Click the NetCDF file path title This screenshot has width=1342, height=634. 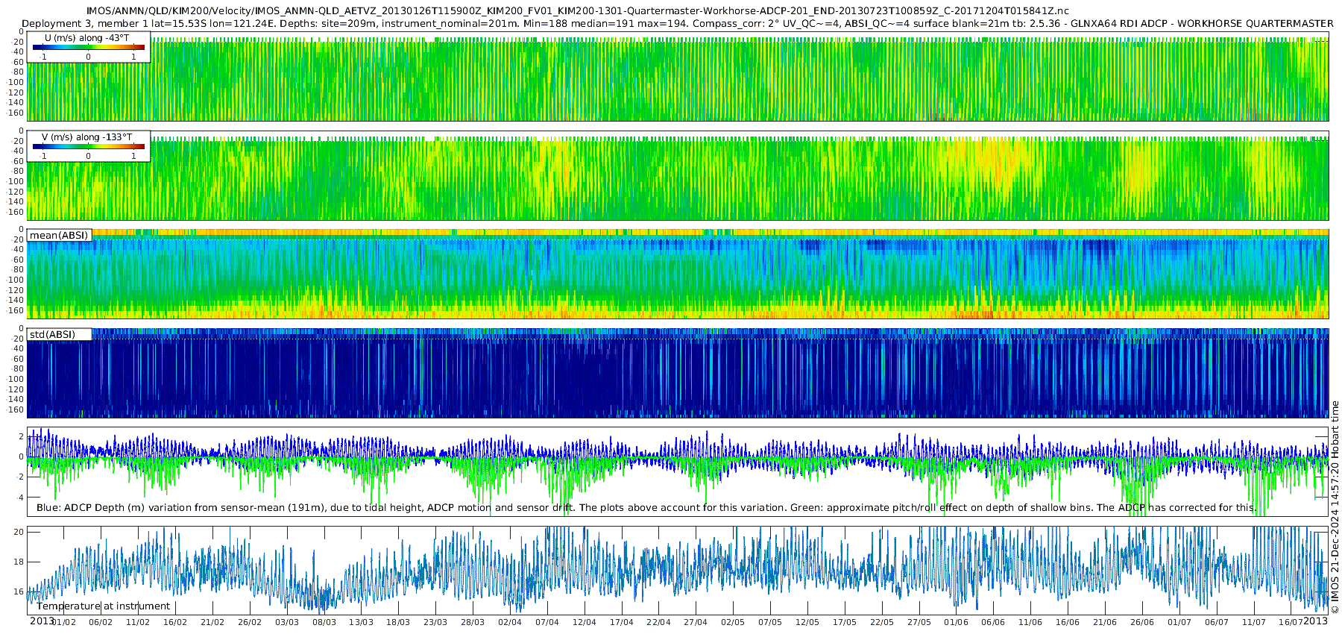(x=577, y=11)
